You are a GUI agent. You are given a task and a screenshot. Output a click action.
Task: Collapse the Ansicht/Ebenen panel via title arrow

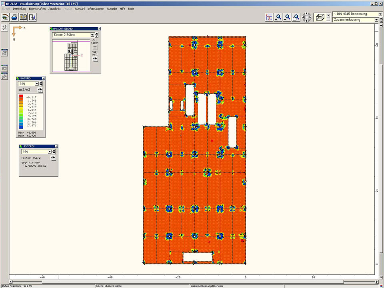[98, 29]
